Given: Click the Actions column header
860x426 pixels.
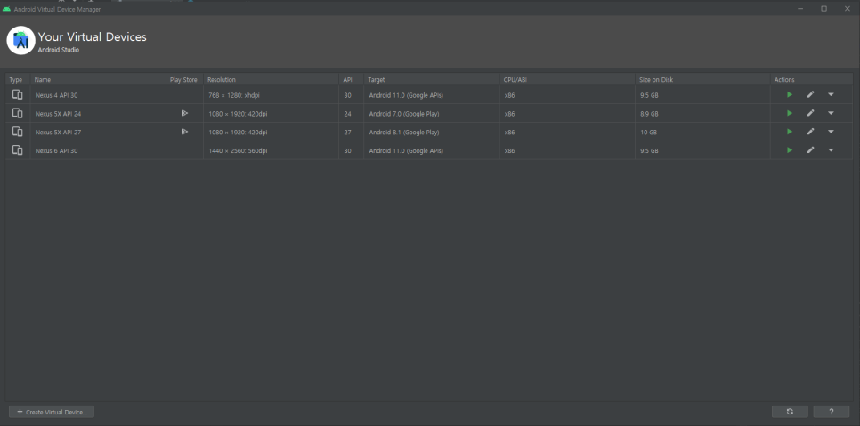Looking at the screenshot, I should (x=812, y=80).
